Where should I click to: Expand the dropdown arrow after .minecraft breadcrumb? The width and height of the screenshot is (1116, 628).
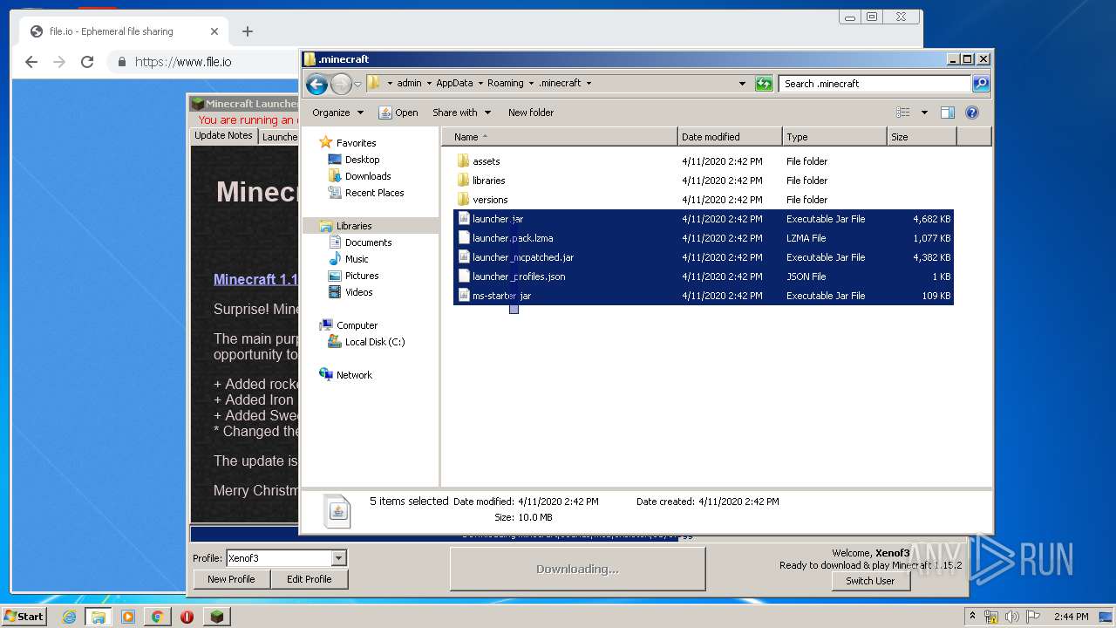[x=589, y=84]
